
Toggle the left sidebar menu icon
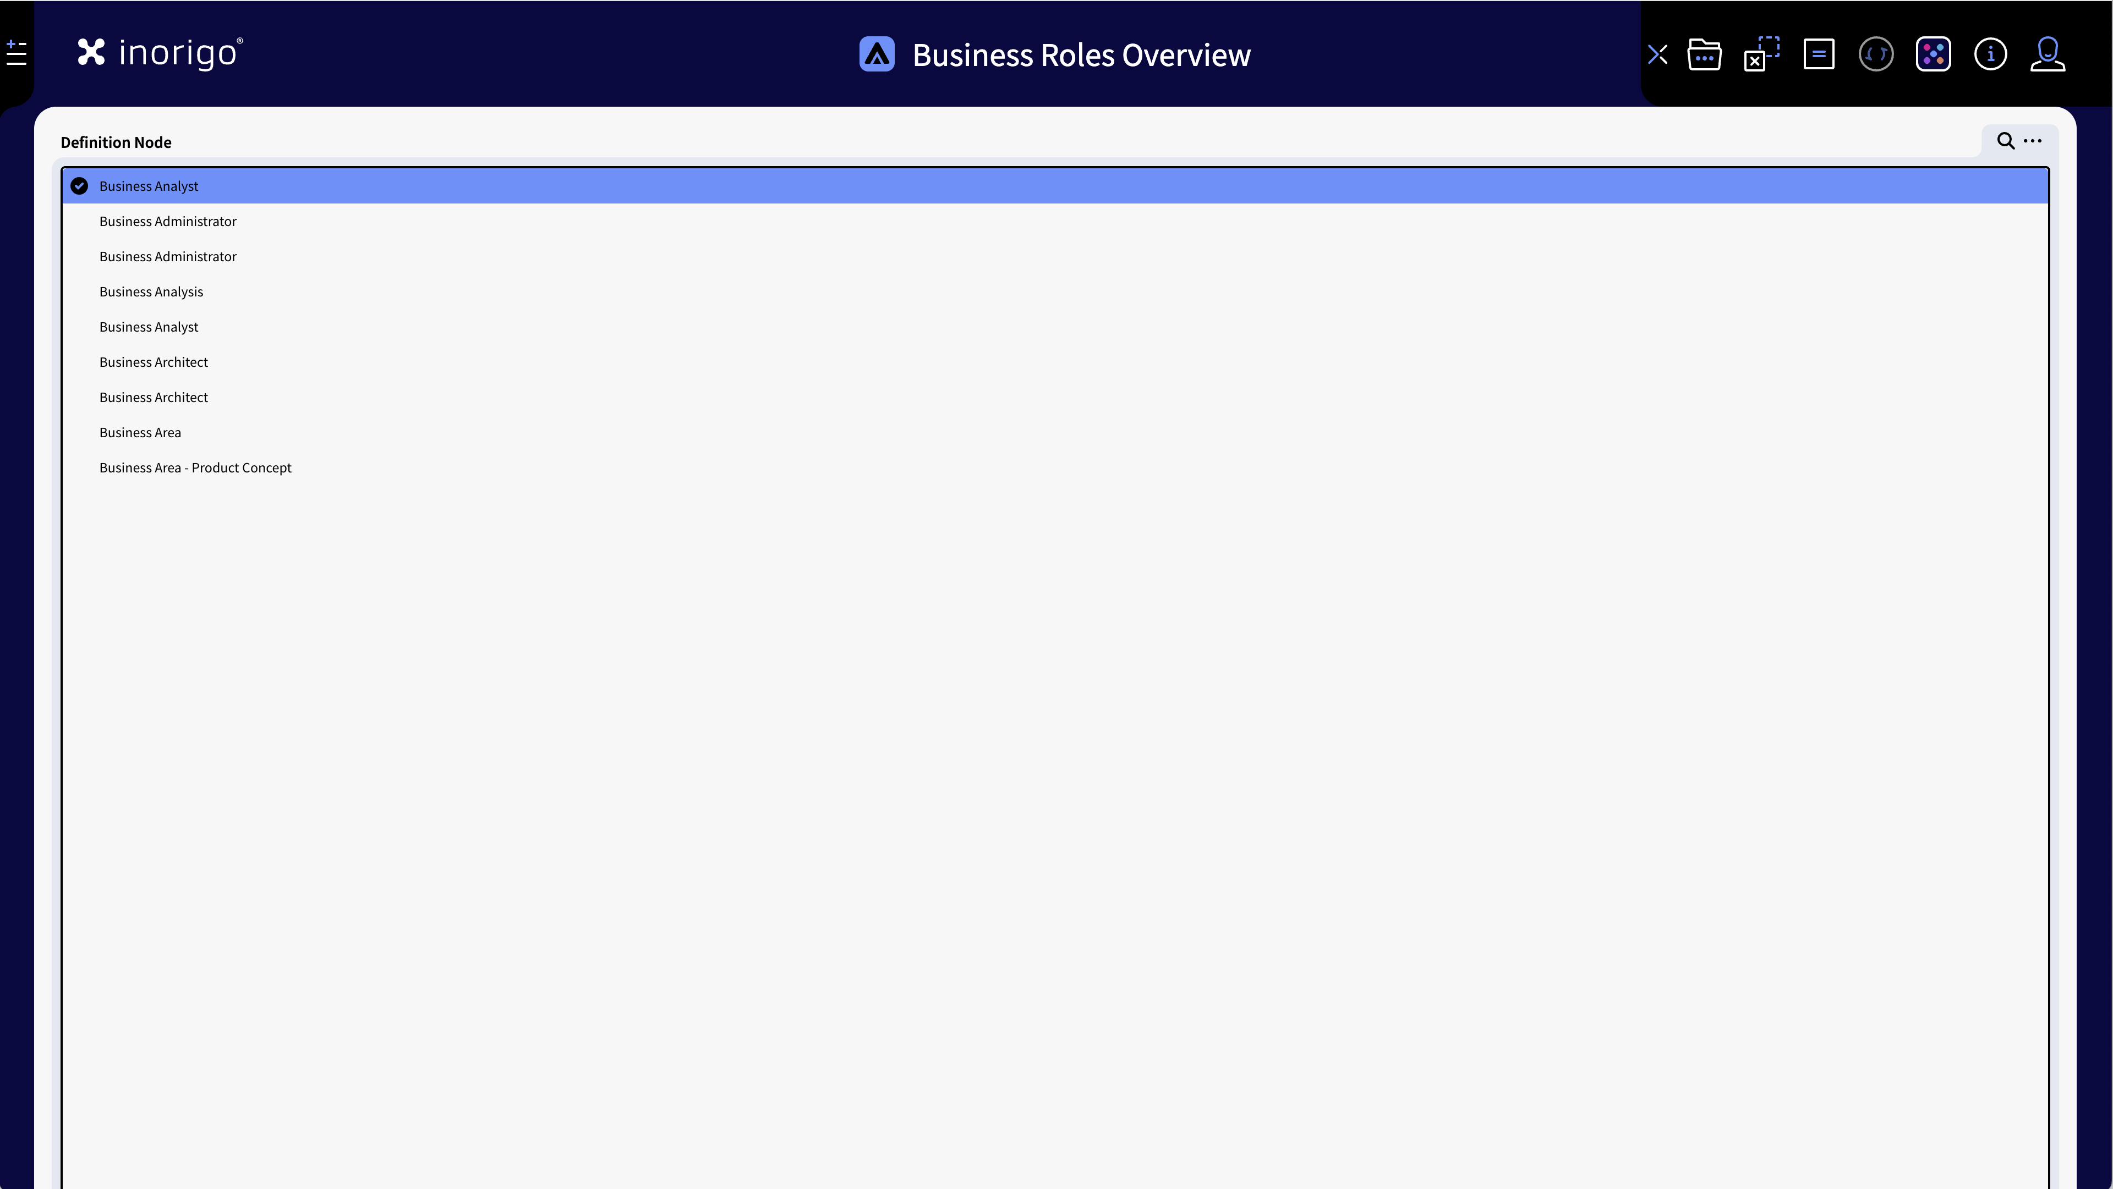(x=17, y=53)
